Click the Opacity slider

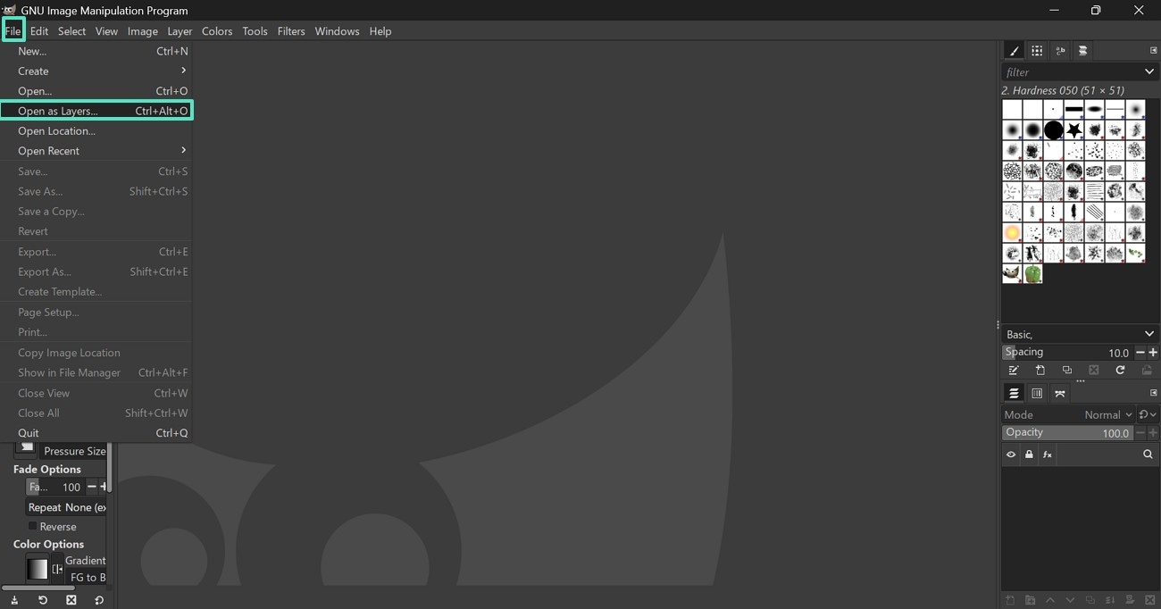click(1068, 432)
